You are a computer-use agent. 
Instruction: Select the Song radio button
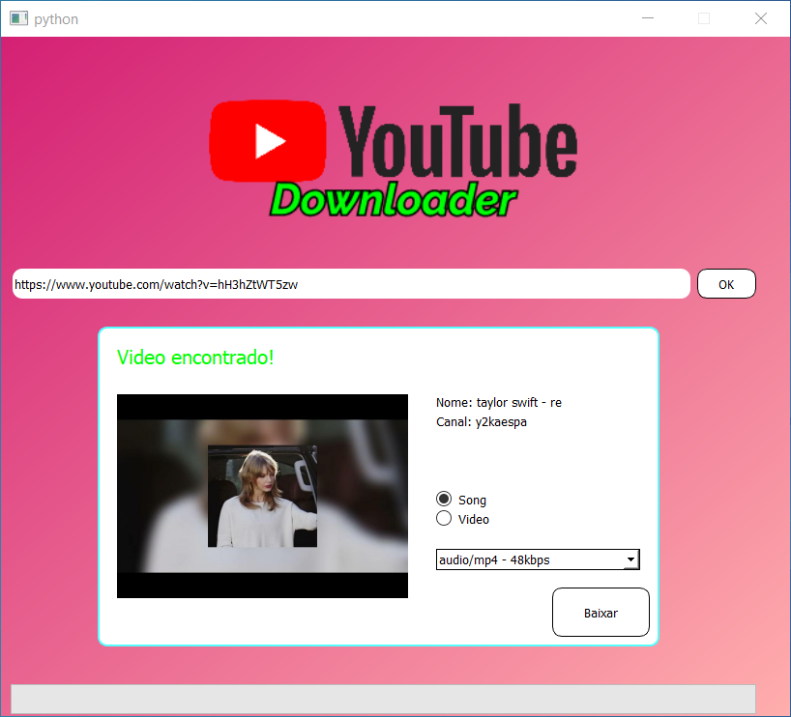[443, 499]
